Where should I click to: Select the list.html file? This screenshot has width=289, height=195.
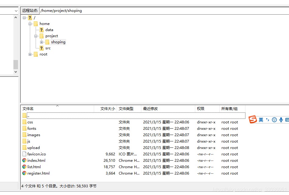[x=134, y=167]
